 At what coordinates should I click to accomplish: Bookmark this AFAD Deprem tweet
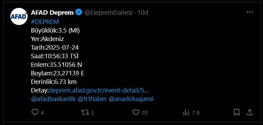point(237,112)
